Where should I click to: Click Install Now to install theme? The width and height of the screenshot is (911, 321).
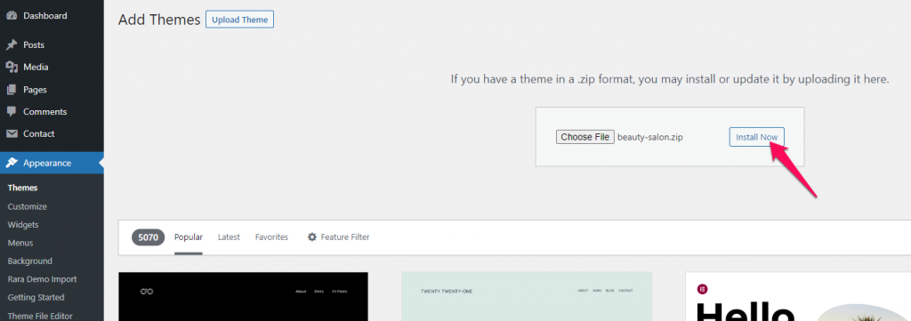point(756,137)
